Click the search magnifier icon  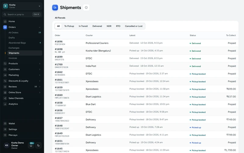(x=5, y=14)
